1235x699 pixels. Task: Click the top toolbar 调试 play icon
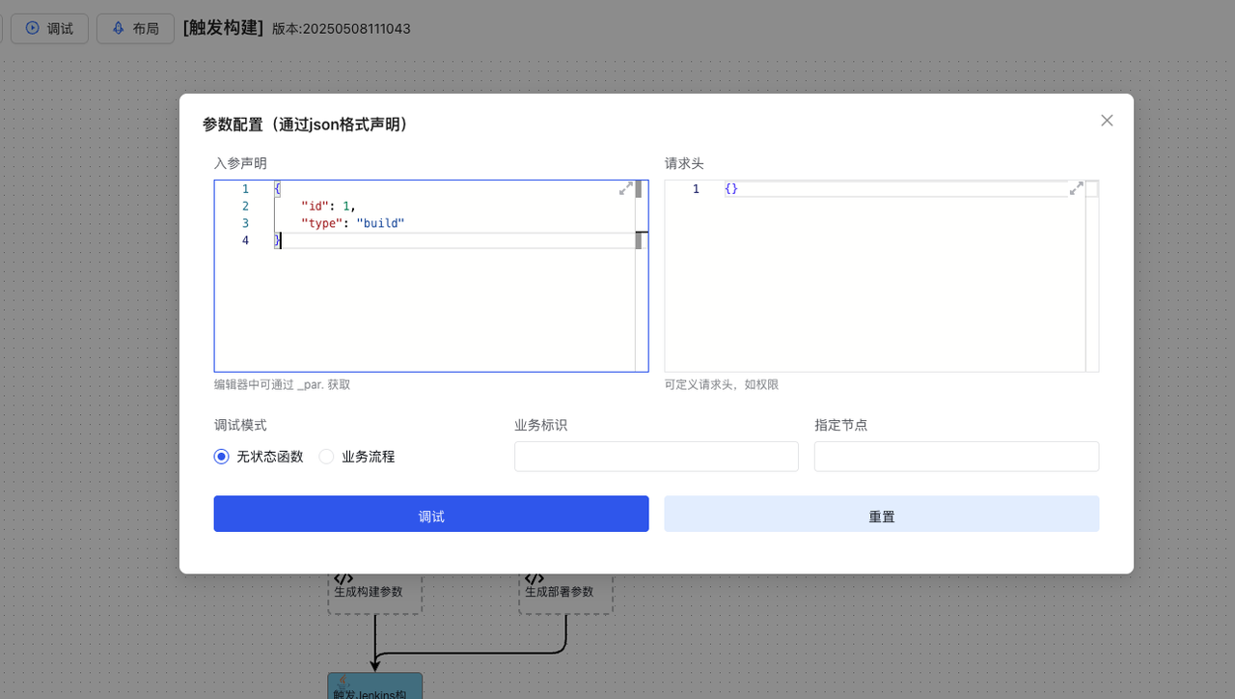pyautogui.click(x=33, y=29)
